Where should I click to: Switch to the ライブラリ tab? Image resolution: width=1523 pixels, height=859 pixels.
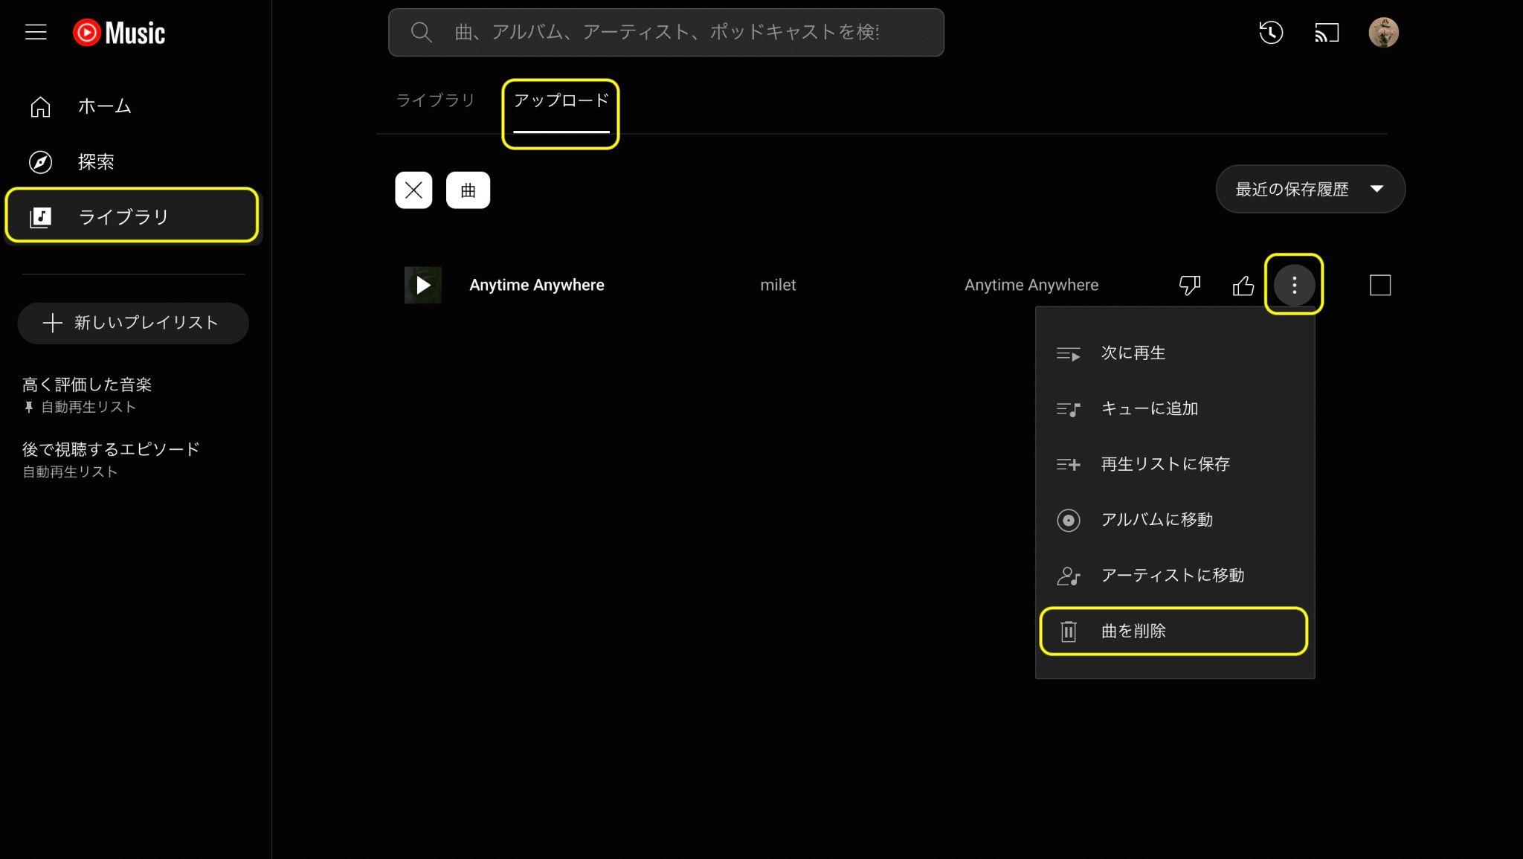tap(435, 100)
